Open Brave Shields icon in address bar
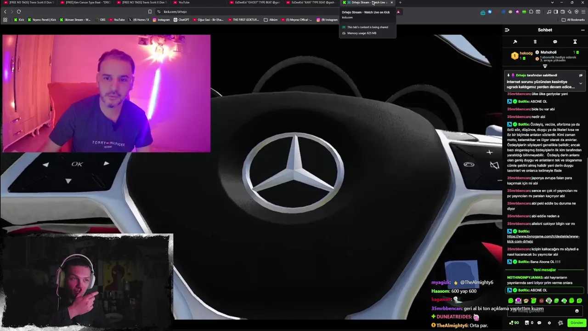Screen dimensions: 588x331 [x=399, y=11]
